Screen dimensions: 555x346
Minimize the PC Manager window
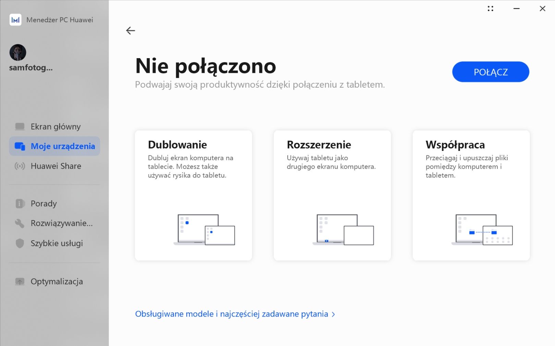point(517,9)
